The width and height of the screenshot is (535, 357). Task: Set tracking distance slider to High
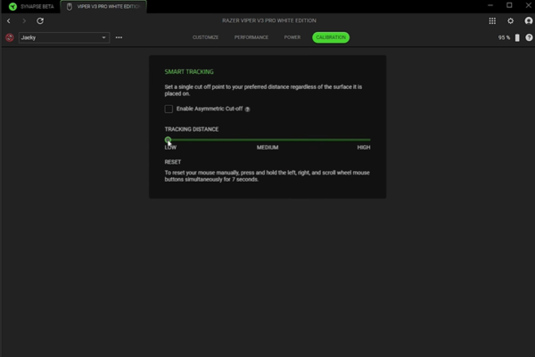click(369, 140)
